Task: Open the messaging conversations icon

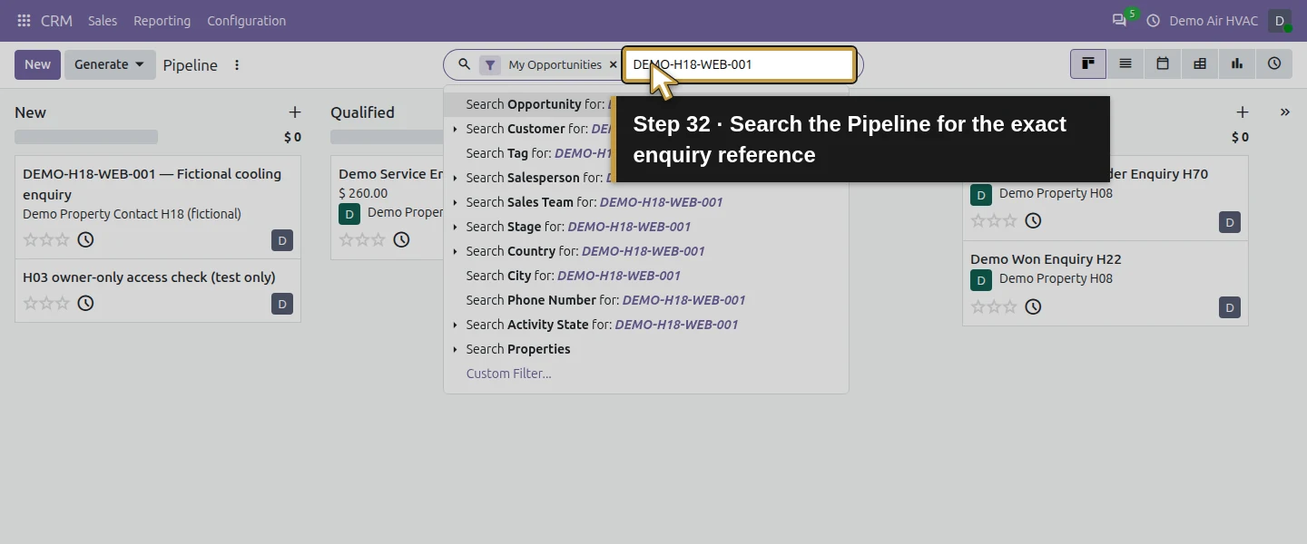Action: coord(1119,20)
